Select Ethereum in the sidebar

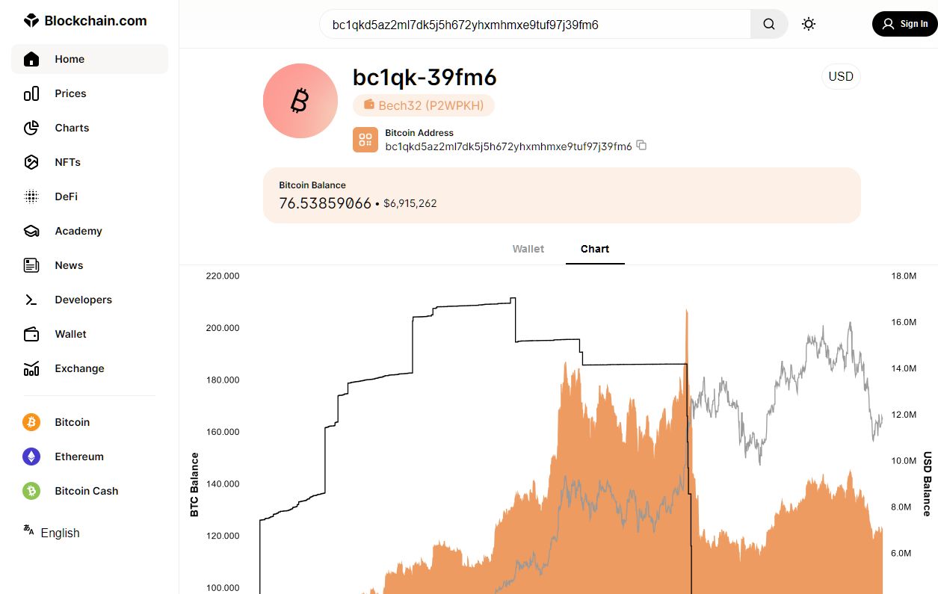78,457
